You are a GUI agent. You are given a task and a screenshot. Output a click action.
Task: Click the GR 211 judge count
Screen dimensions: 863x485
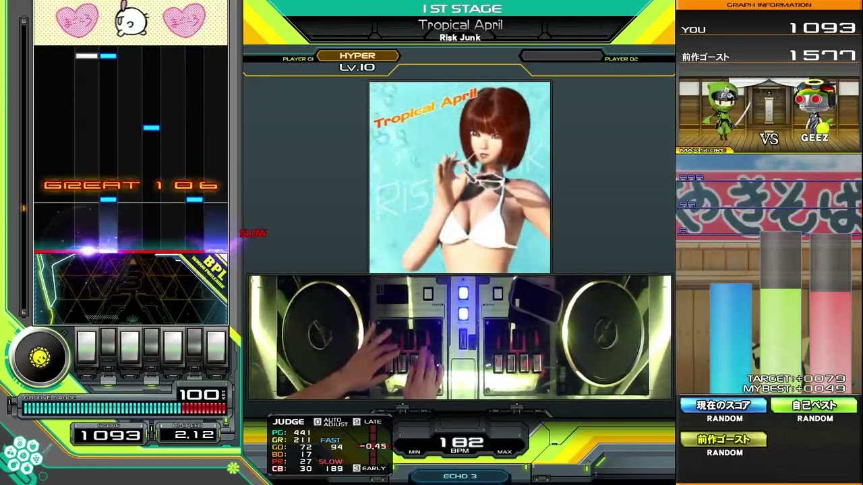pyautogui.click(x=292, y=440)
